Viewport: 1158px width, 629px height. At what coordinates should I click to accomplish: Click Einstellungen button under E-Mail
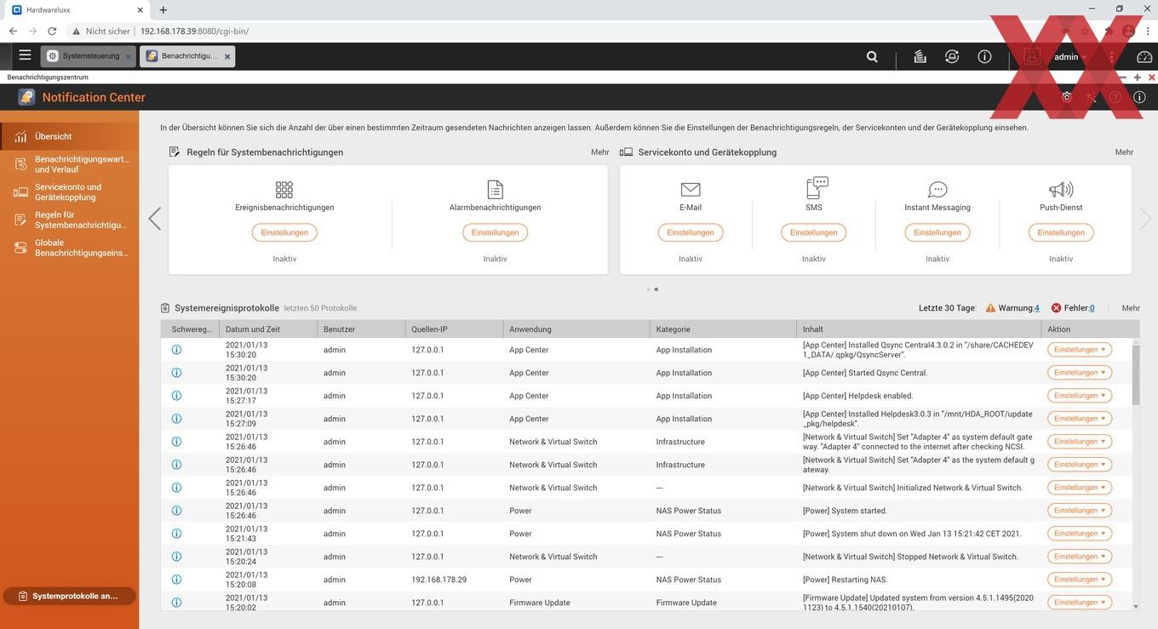click(x=691, y=232)
